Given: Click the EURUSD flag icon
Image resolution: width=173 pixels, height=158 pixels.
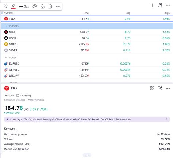Looking at the screenshot, I should [x=6, y=63].
